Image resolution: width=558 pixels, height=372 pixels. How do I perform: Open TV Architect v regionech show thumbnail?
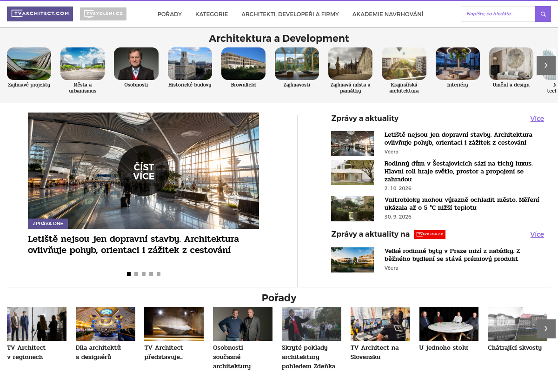tap(37, 324)
